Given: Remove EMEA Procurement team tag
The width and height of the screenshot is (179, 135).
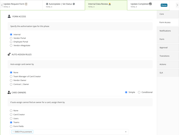Looking at the screenshot, I should click(x=13, y=132).
